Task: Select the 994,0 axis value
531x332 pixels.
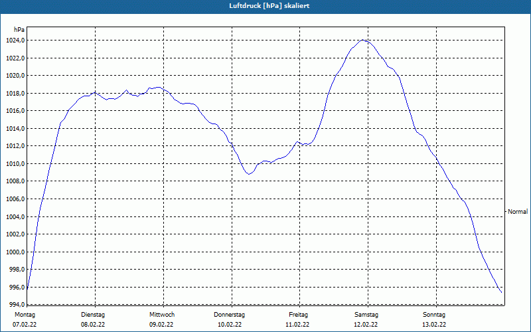Action: click(17, 304)
